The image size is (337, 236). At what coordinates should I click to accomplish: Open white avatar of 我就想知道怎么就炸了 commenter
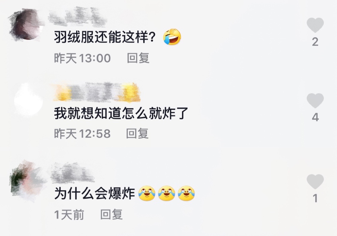pyautogui.click(x=28, y=100)
